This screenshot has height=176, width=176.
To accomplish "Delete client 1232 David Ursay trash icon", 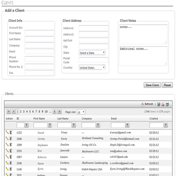I will click(x=11, y=132).
